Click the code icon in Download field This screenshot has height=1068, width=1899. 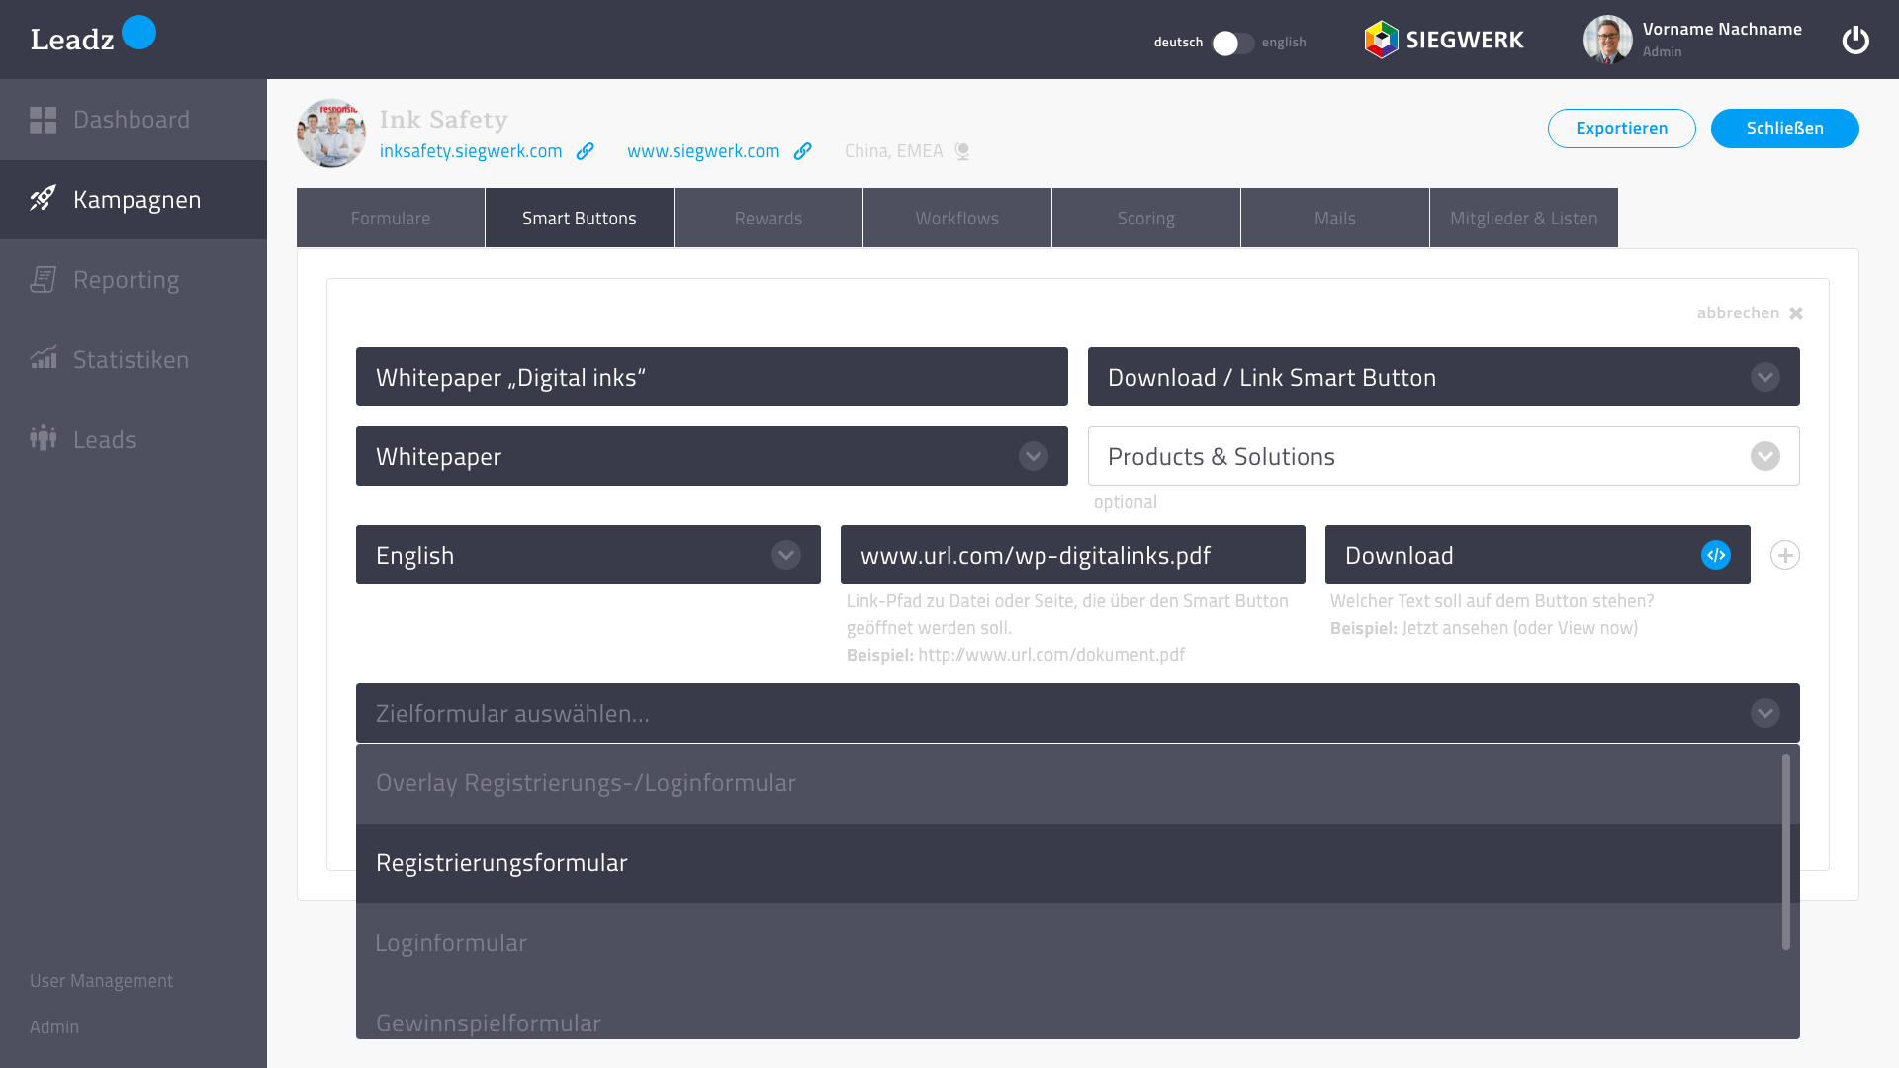pyautogui.click(x=1716, y=555)
